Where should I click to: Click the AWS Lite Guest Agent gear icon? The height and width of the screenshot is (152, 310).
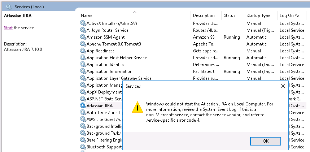[x=83, y=120]
